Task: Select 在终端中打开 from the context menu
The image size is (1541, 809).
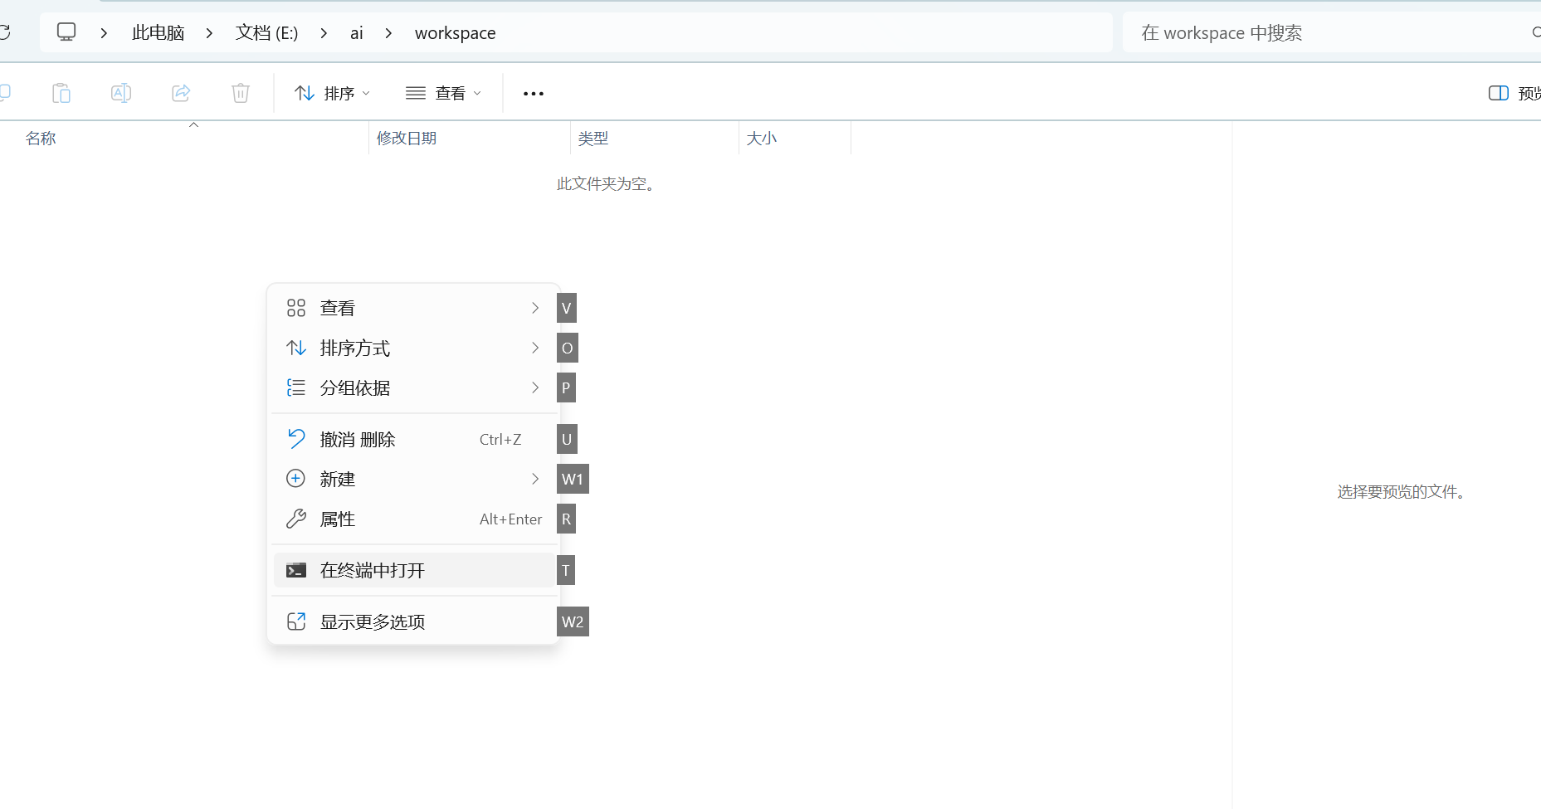Action: point(372,570)
